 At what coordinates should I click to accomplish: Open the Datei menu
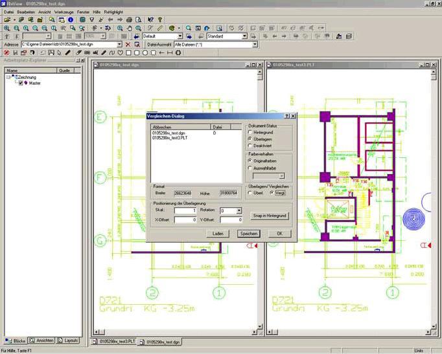pos(8,12)
